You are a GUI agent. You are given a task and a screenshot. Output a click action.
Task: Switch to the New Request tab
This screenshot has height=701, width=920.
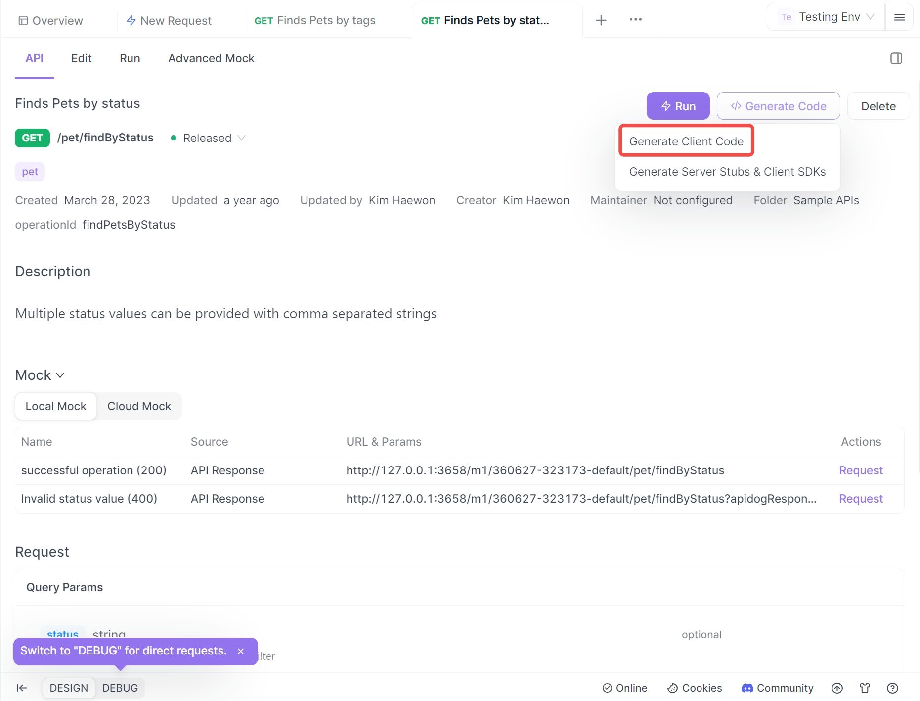pyautogui.click(x=169, y=20)
